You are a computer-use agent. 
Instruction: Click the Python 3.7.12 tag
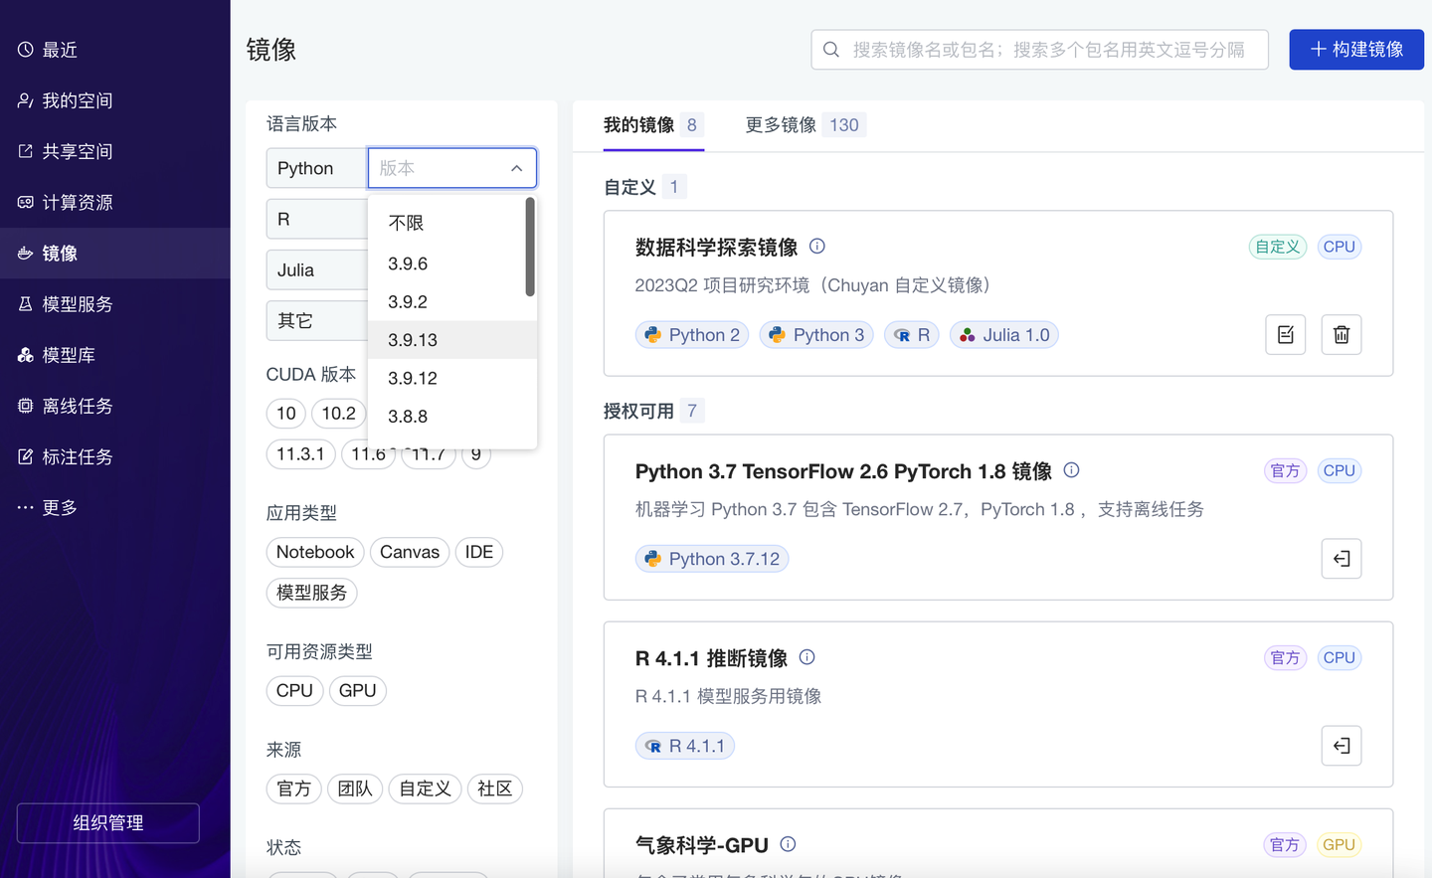point(712,559)
